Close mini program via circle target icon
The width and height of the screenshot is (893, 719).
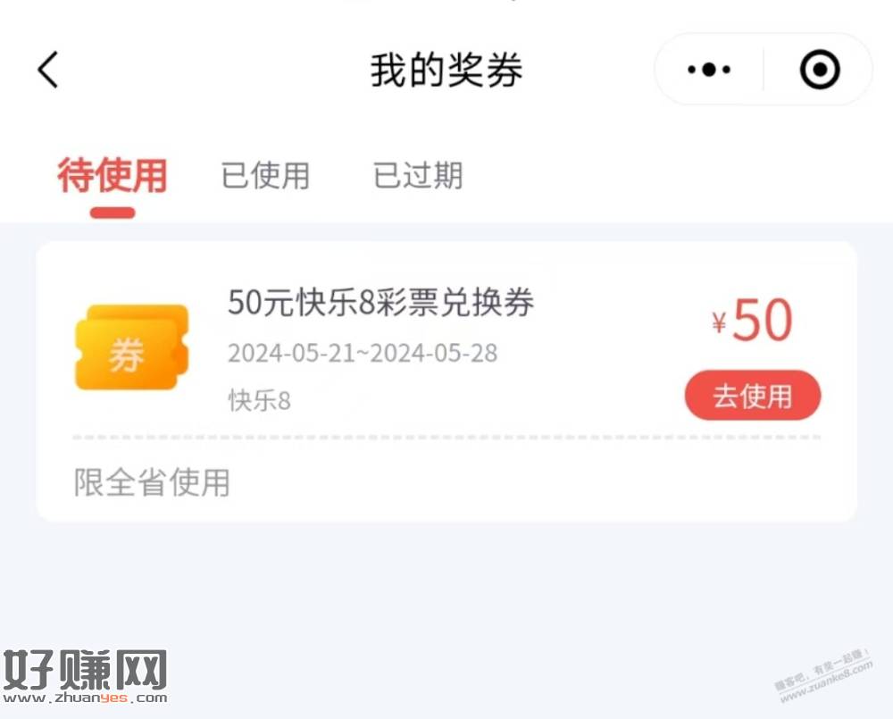pyautogui.click(x=820, y=70)
